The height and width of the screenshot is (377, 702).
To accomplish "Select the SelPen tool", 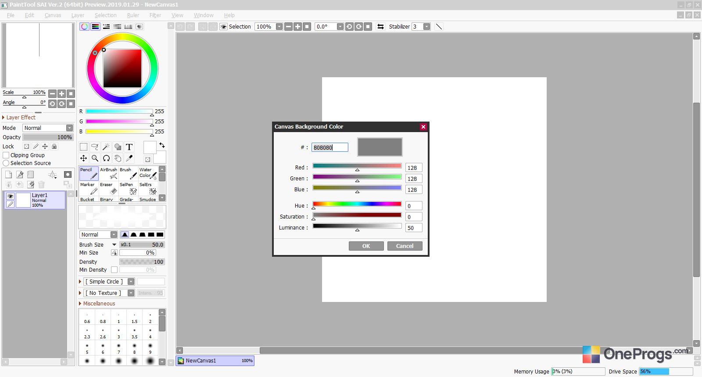I will (129, 188).
